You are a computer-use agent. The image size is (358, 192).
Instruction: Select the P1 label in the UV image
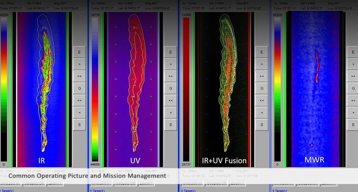click(136, 28)
